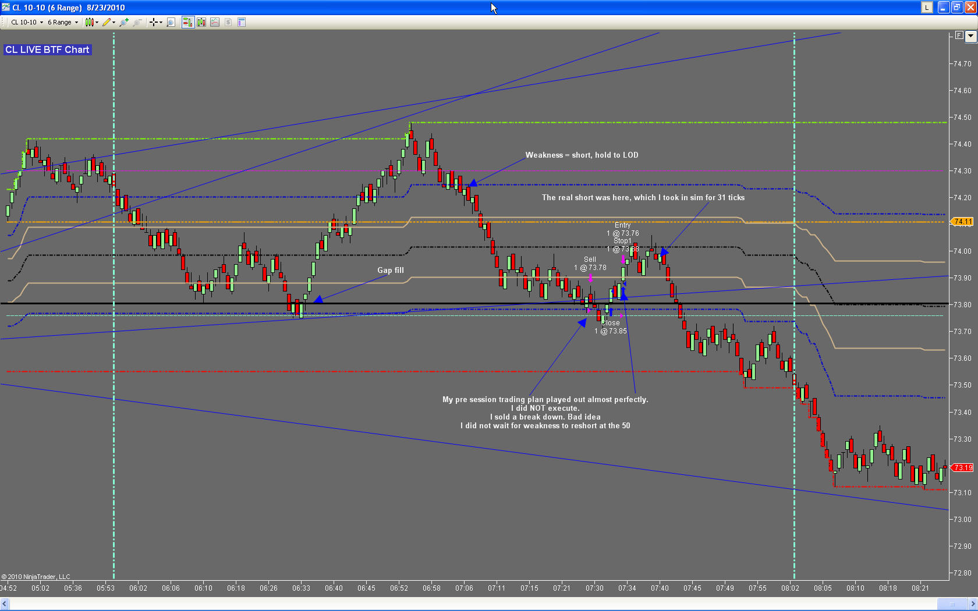Viewport: 978px width, 611px height.
Task: Click the 'Sell 1 @ 73.78' execution marker
Action: (x=590, y=264)
